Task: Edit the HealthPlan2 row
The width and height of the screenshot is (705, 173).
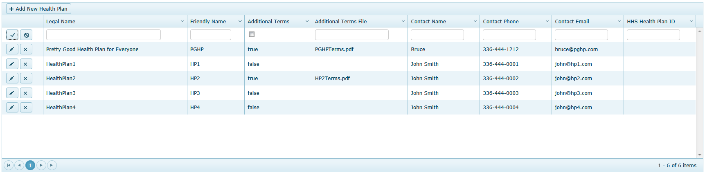Action: point(12,79)
